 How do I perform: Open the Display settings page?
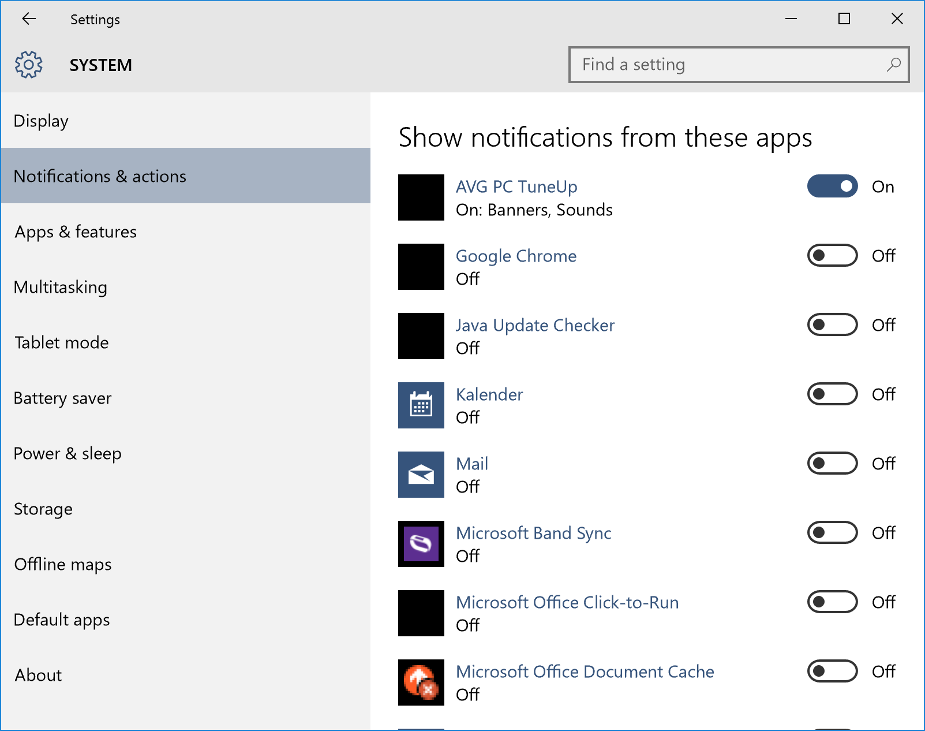[185, 121]
